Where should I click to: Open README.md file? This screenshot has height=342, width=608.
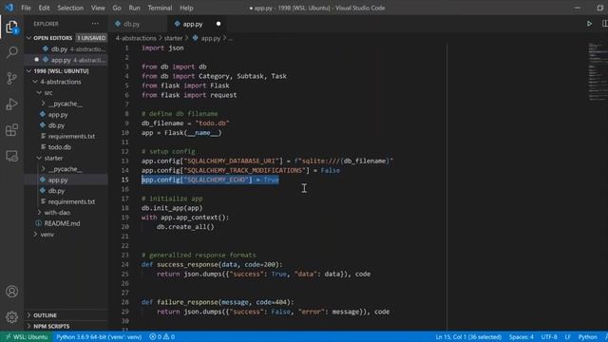66,223
